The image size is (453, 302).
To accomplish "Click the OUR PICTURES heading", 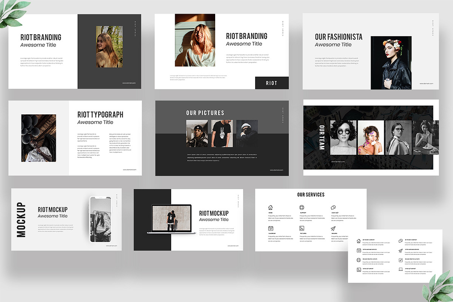I will coord(205,113).
